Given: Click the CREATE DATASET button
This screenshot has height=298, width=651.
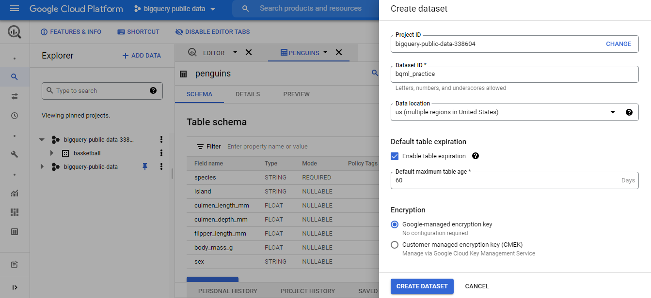Looking at the screenshot, I should [x=422, y=286].
